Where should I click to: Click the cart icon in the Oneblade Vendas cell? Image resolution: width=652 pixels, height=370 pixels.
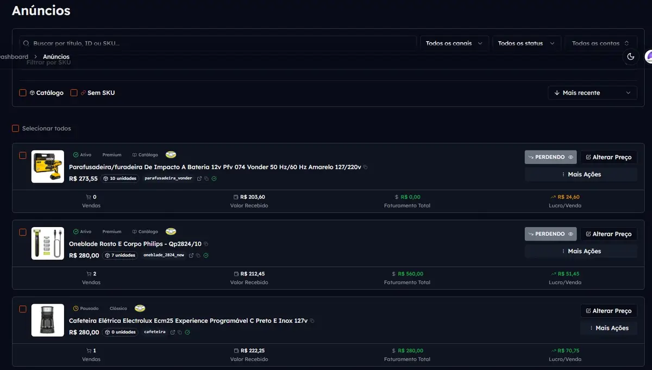point(89,274)
